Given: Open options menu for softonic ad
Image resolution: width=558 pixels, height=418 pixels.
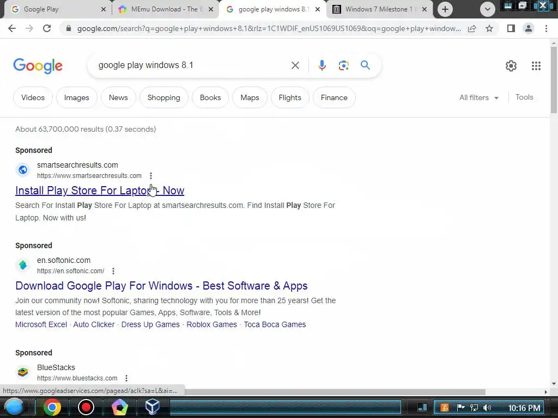Looking at the screenshot, I should pos(113,271).
